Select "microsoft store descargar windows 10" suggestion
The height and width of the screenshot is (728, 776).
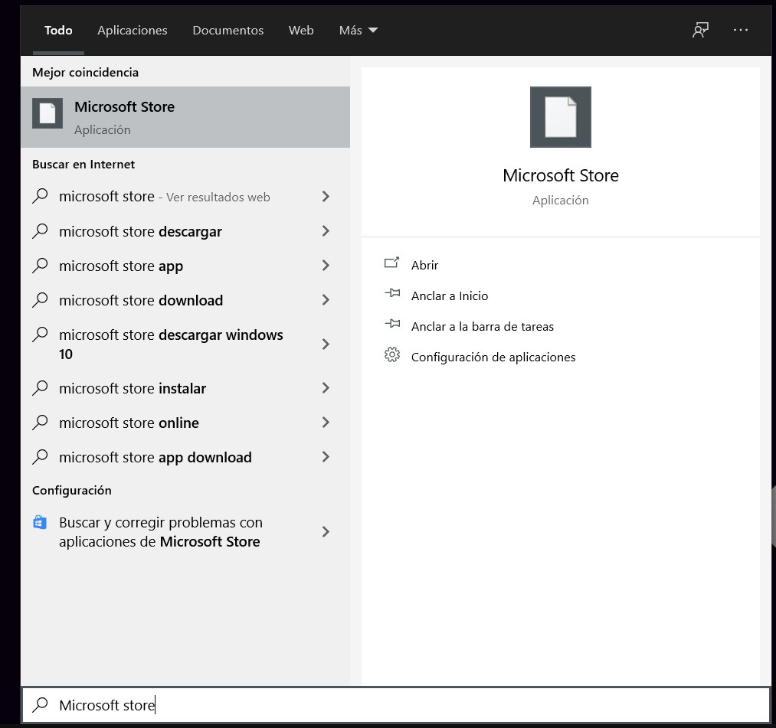pos(171,344)
